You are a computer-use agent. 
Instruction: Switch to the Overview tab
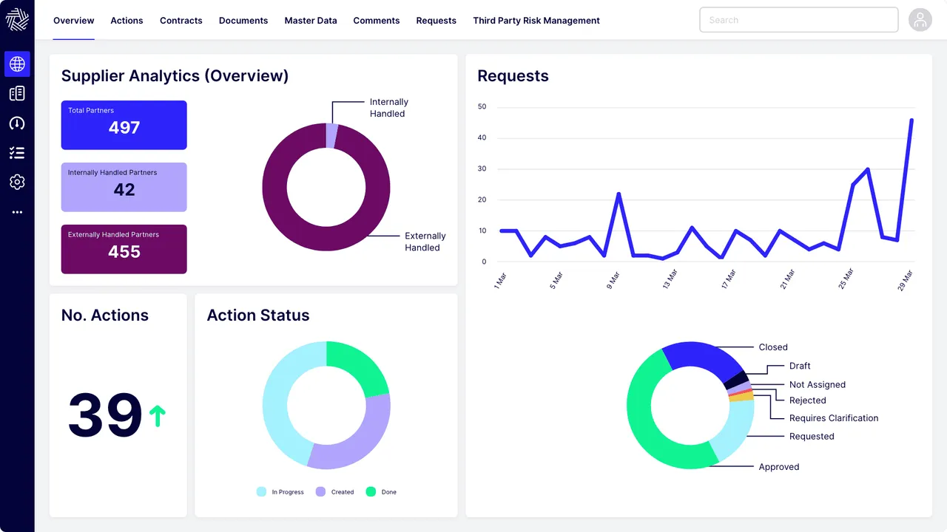coord(74,21)
